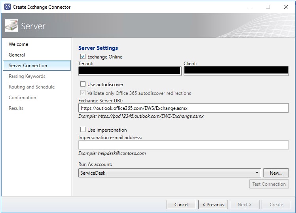Open the Confirmation step

click(22, 98)
